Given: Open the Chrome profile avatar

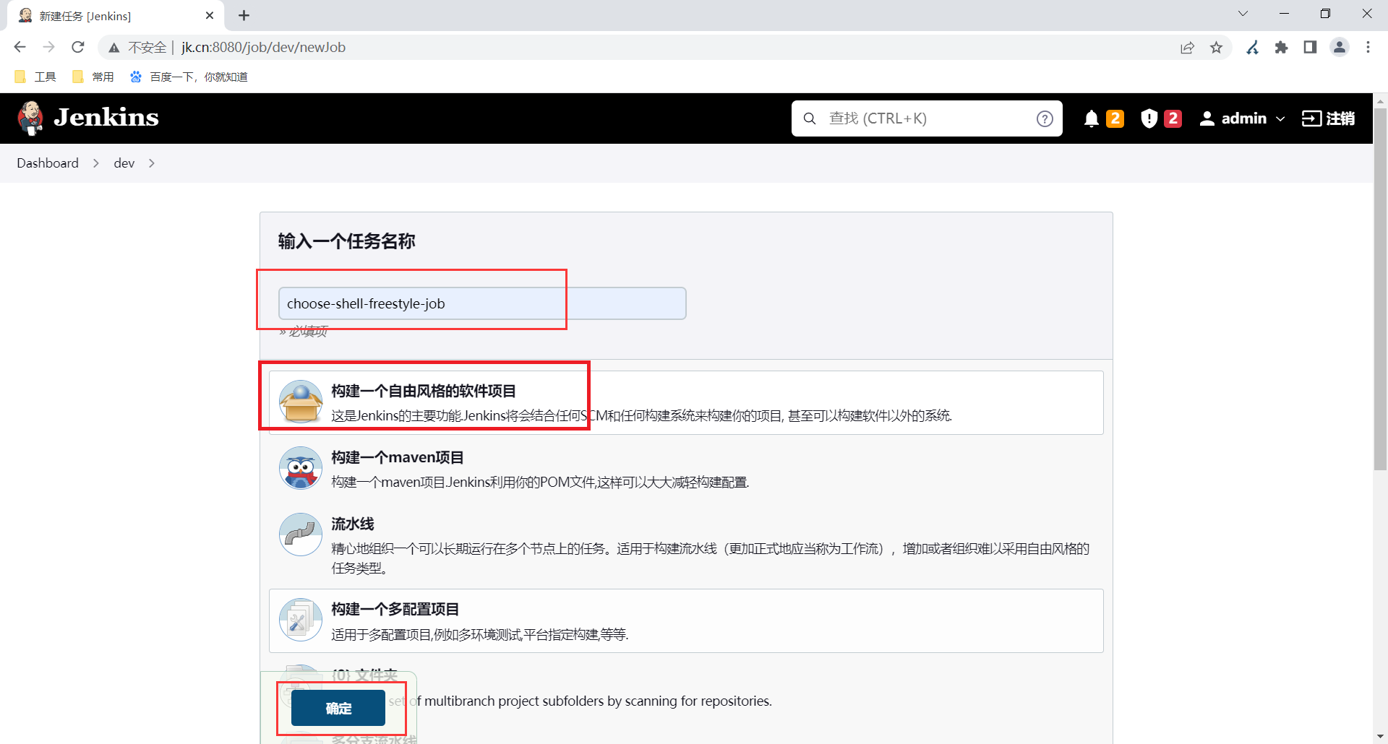Looking at the screenshot, I should pyautogui.click(x=1340, y=48).
